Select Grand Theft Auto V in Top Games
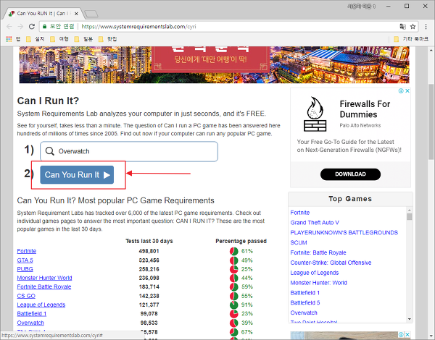435x340 pixels. click(x=315, y=223)
